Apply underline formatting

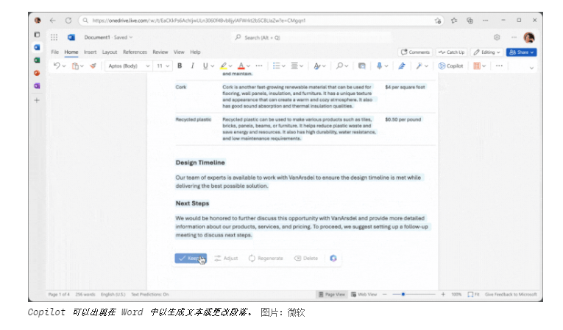click(205, 66)
